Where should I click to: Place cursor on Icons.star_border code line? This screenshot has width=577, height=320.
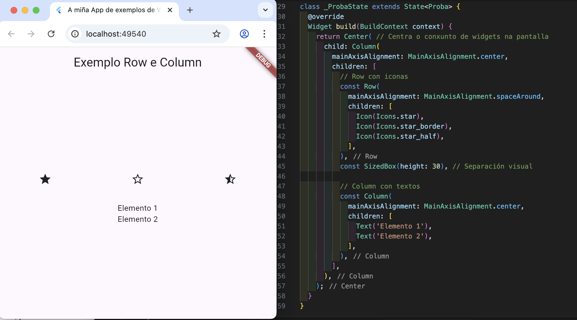click(x=403, y=126)
